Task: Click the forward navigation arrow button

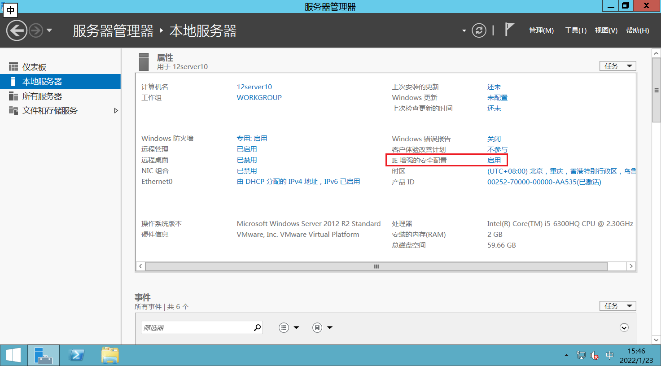Action: pyautogui.click(x=36, y=30)
